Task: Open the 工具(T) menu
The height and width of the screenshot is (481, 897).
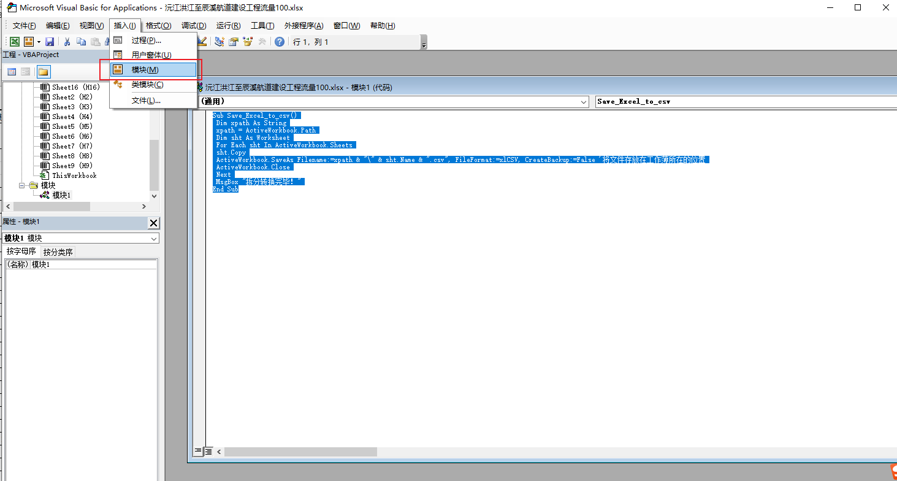Action: click(x=262, y=26)
